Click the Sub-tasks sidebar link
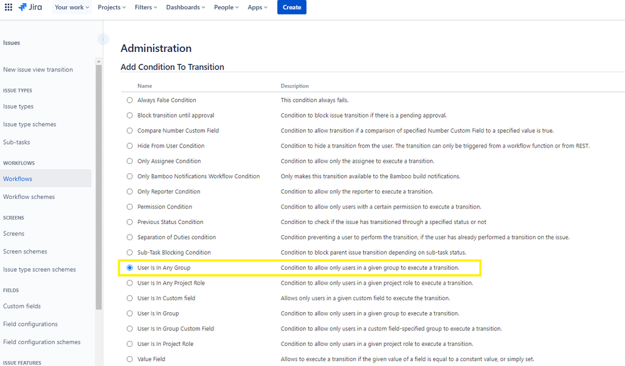This screenshot has height=366, width=625. [18, 142]
